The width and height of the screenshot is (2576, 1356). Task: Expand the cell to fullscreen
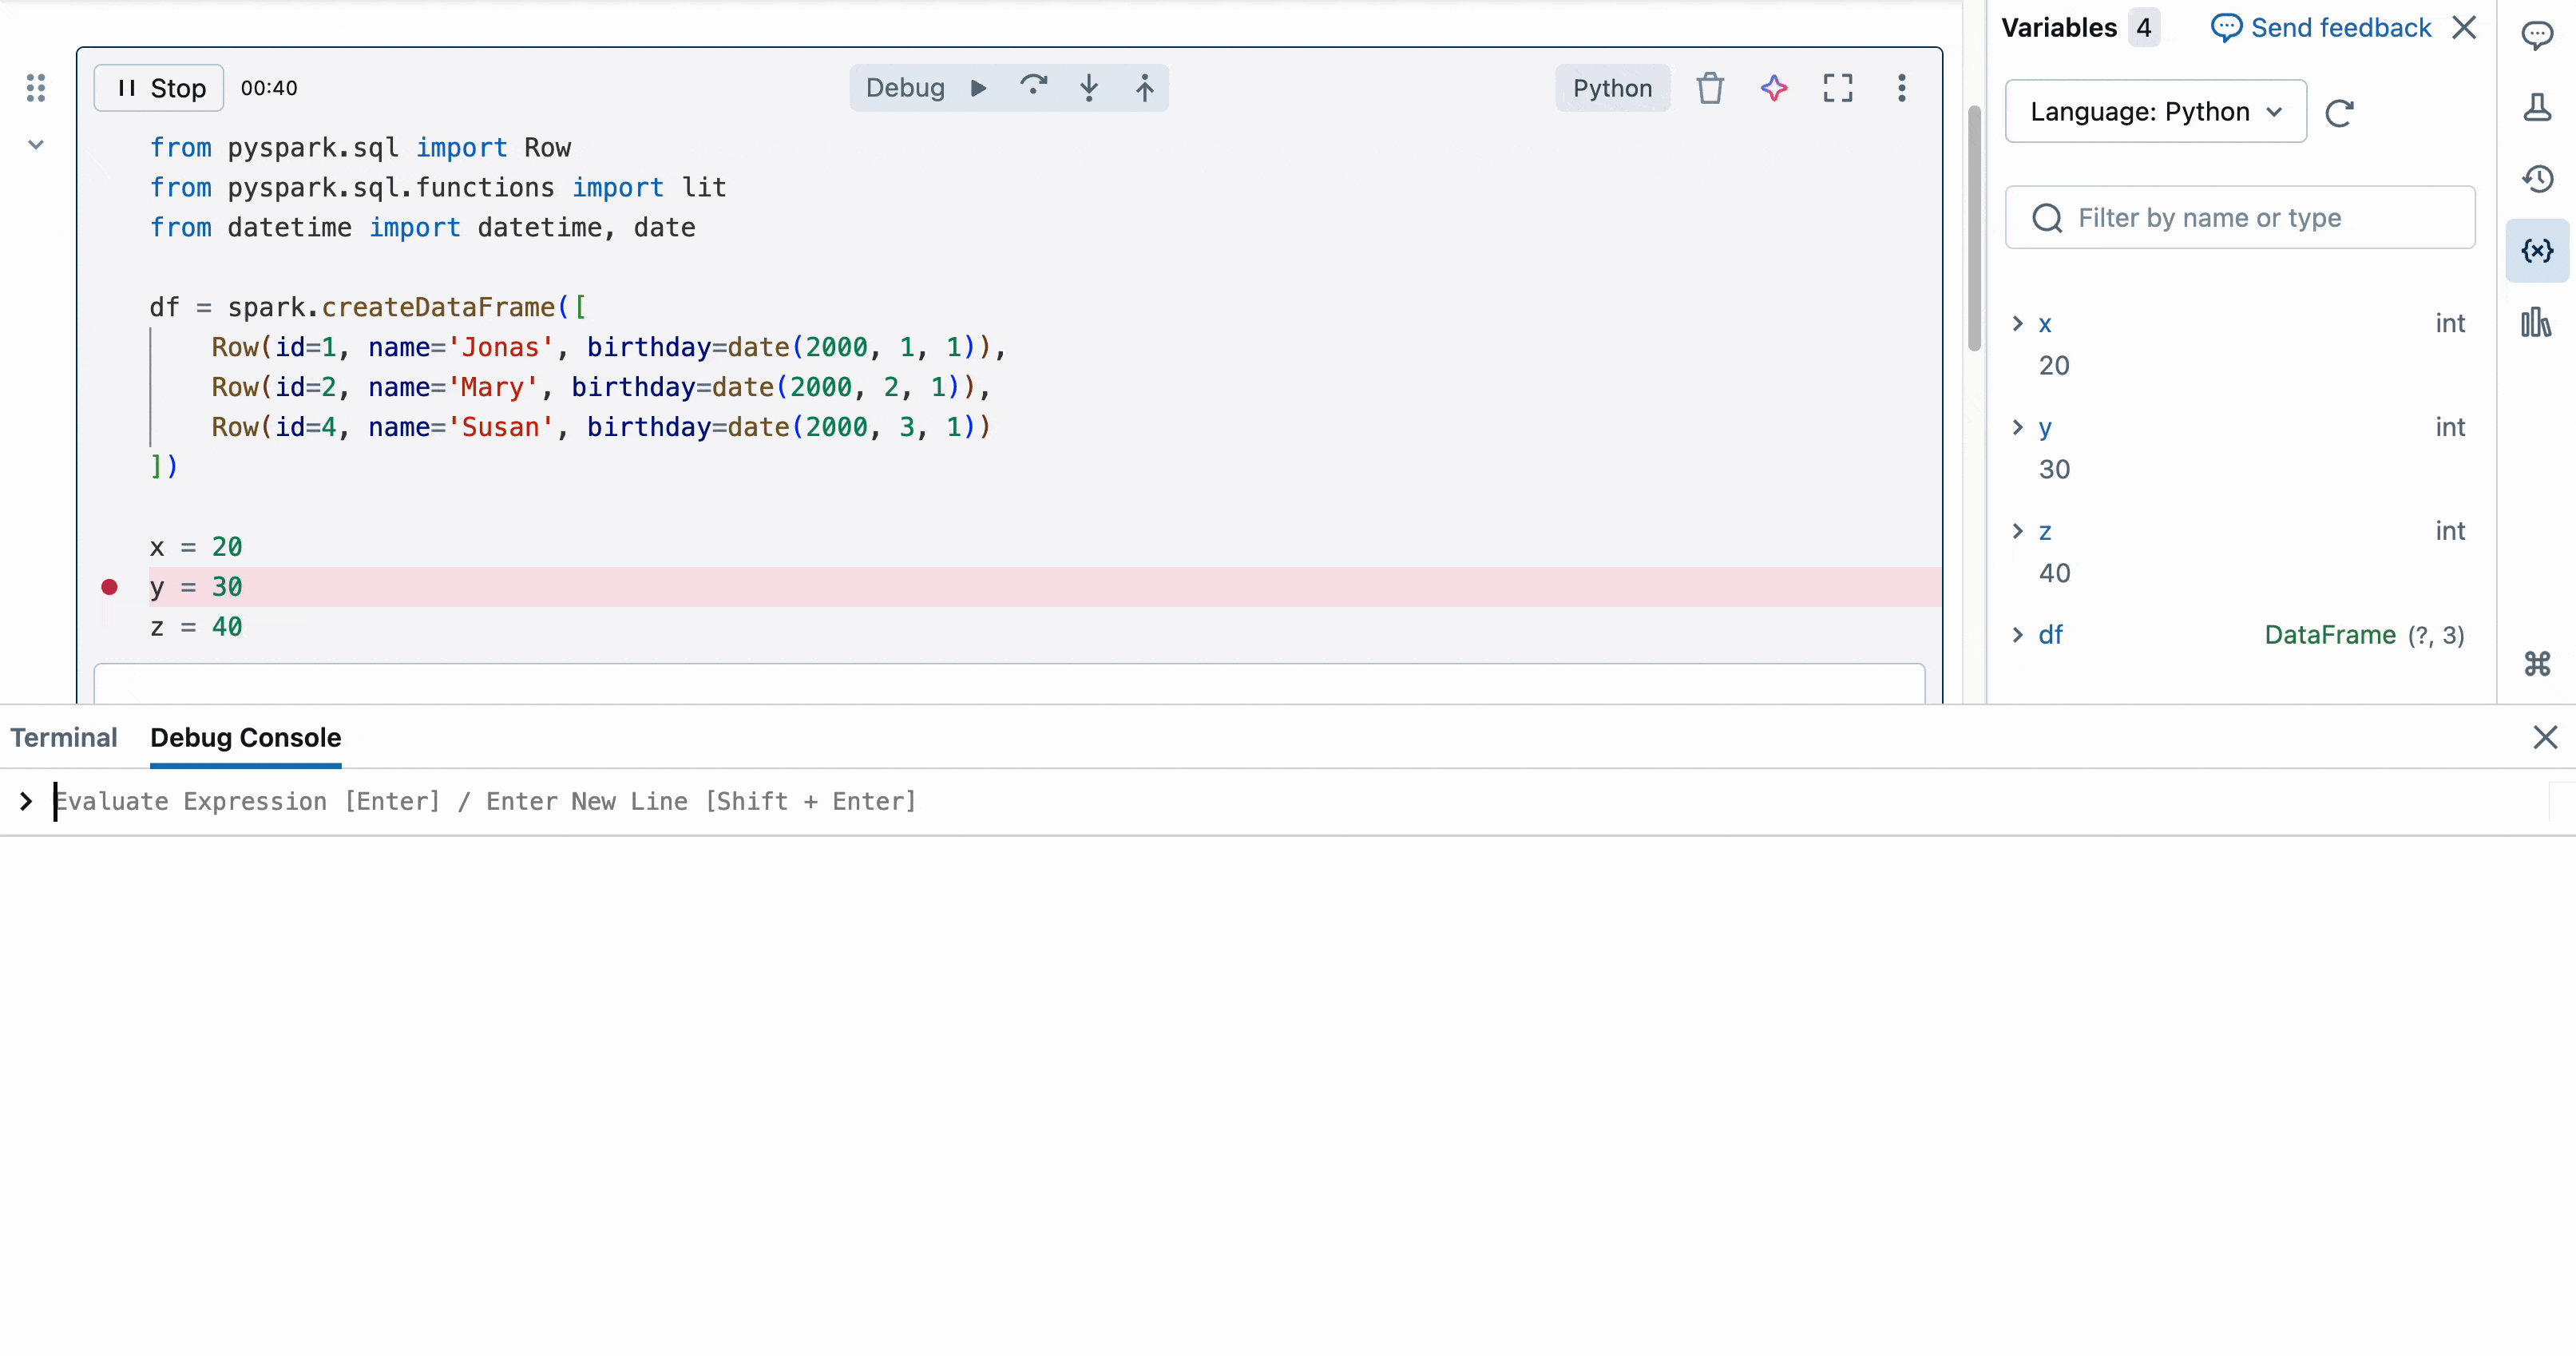tap(1838, 88)
